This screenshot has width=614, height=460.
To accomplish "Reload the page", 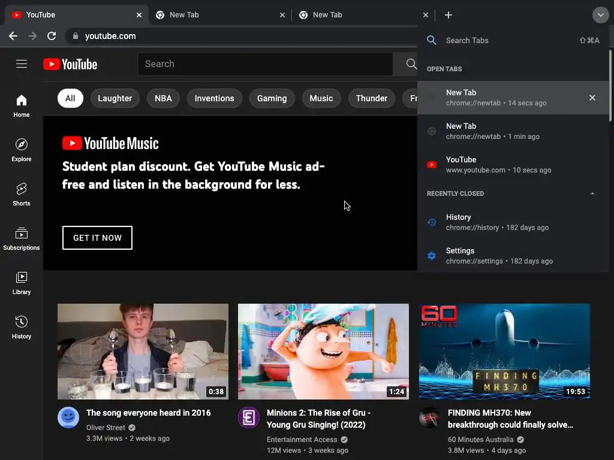I will click(x=52, y=36).
